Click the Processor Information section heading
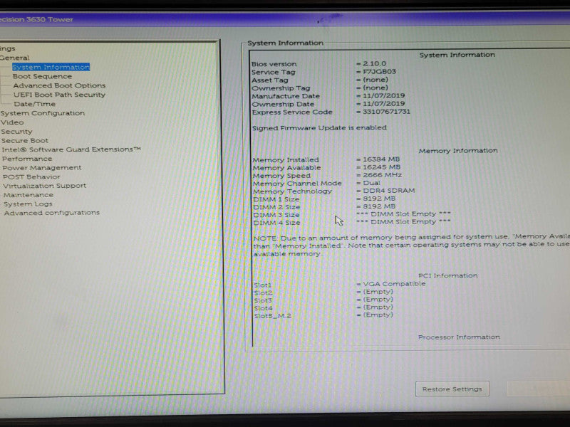Viewport: 570px width, 427px height. (x=459, y=337)
